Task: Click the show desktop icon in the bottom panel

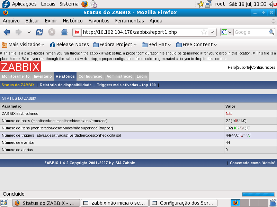Action: pos(4,203)
